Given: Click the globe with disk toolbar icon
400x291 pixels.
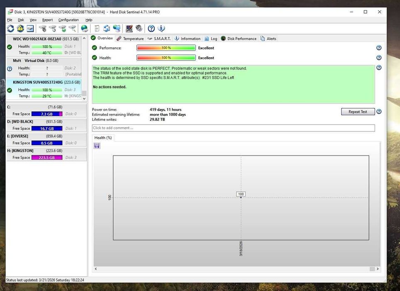Looking at the screenshot, I should (x=84, y=28).
